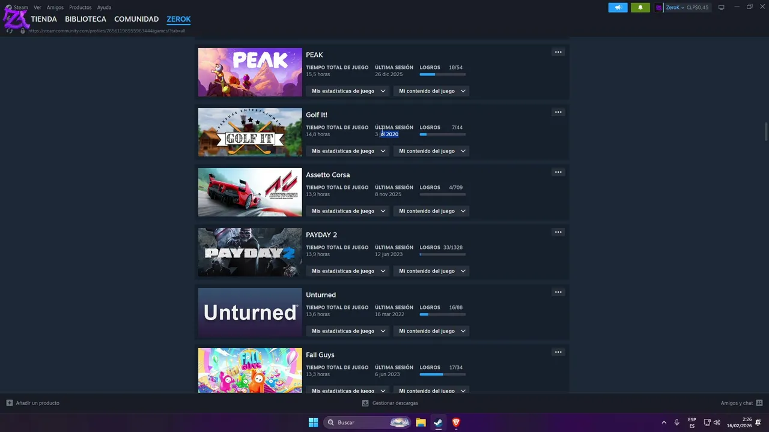Expand Assetto Corsa statistics dropdown

click(348, 211)
